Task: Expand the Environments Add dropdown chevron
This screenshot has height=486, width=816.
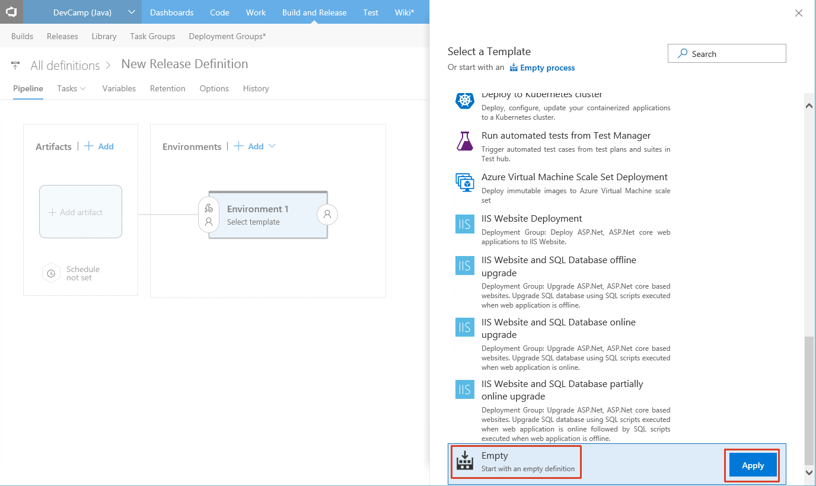Action: [x=272, y=146]
